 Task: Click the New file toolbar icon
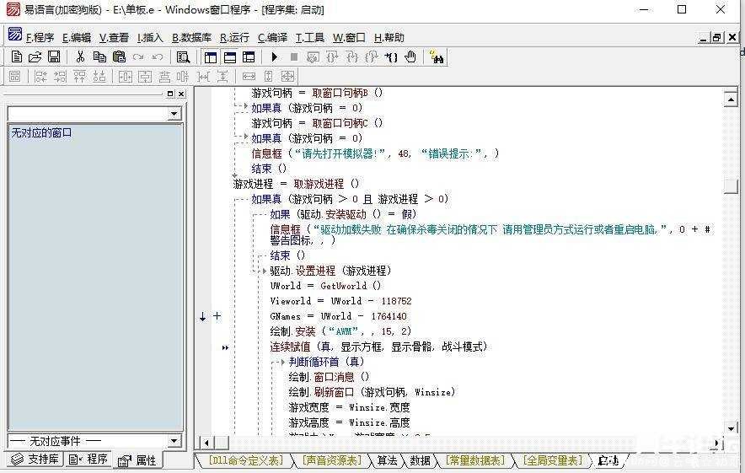tap(17, 57)
